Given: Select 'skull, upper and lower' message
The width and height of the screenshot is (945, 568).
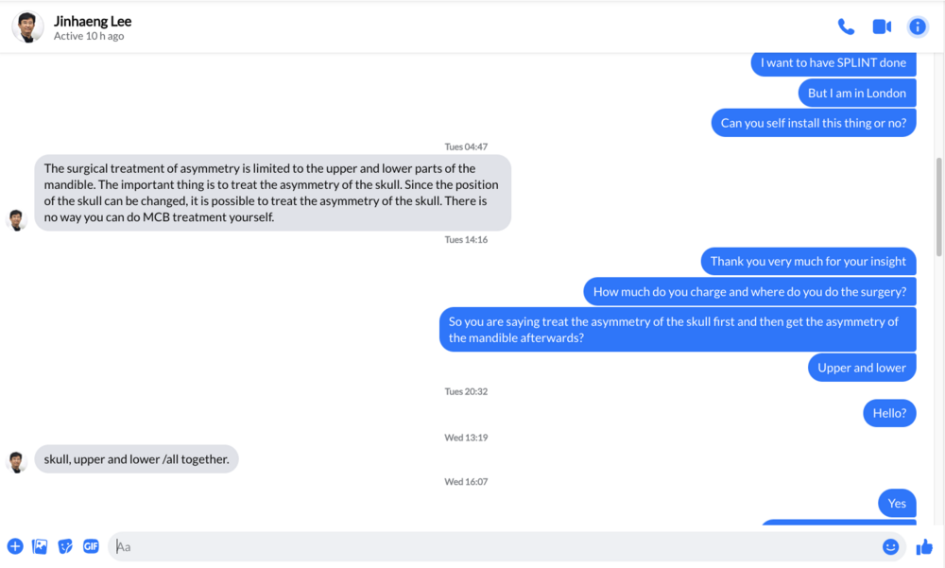Looking at the screenshot, I should tap(136, 459).
